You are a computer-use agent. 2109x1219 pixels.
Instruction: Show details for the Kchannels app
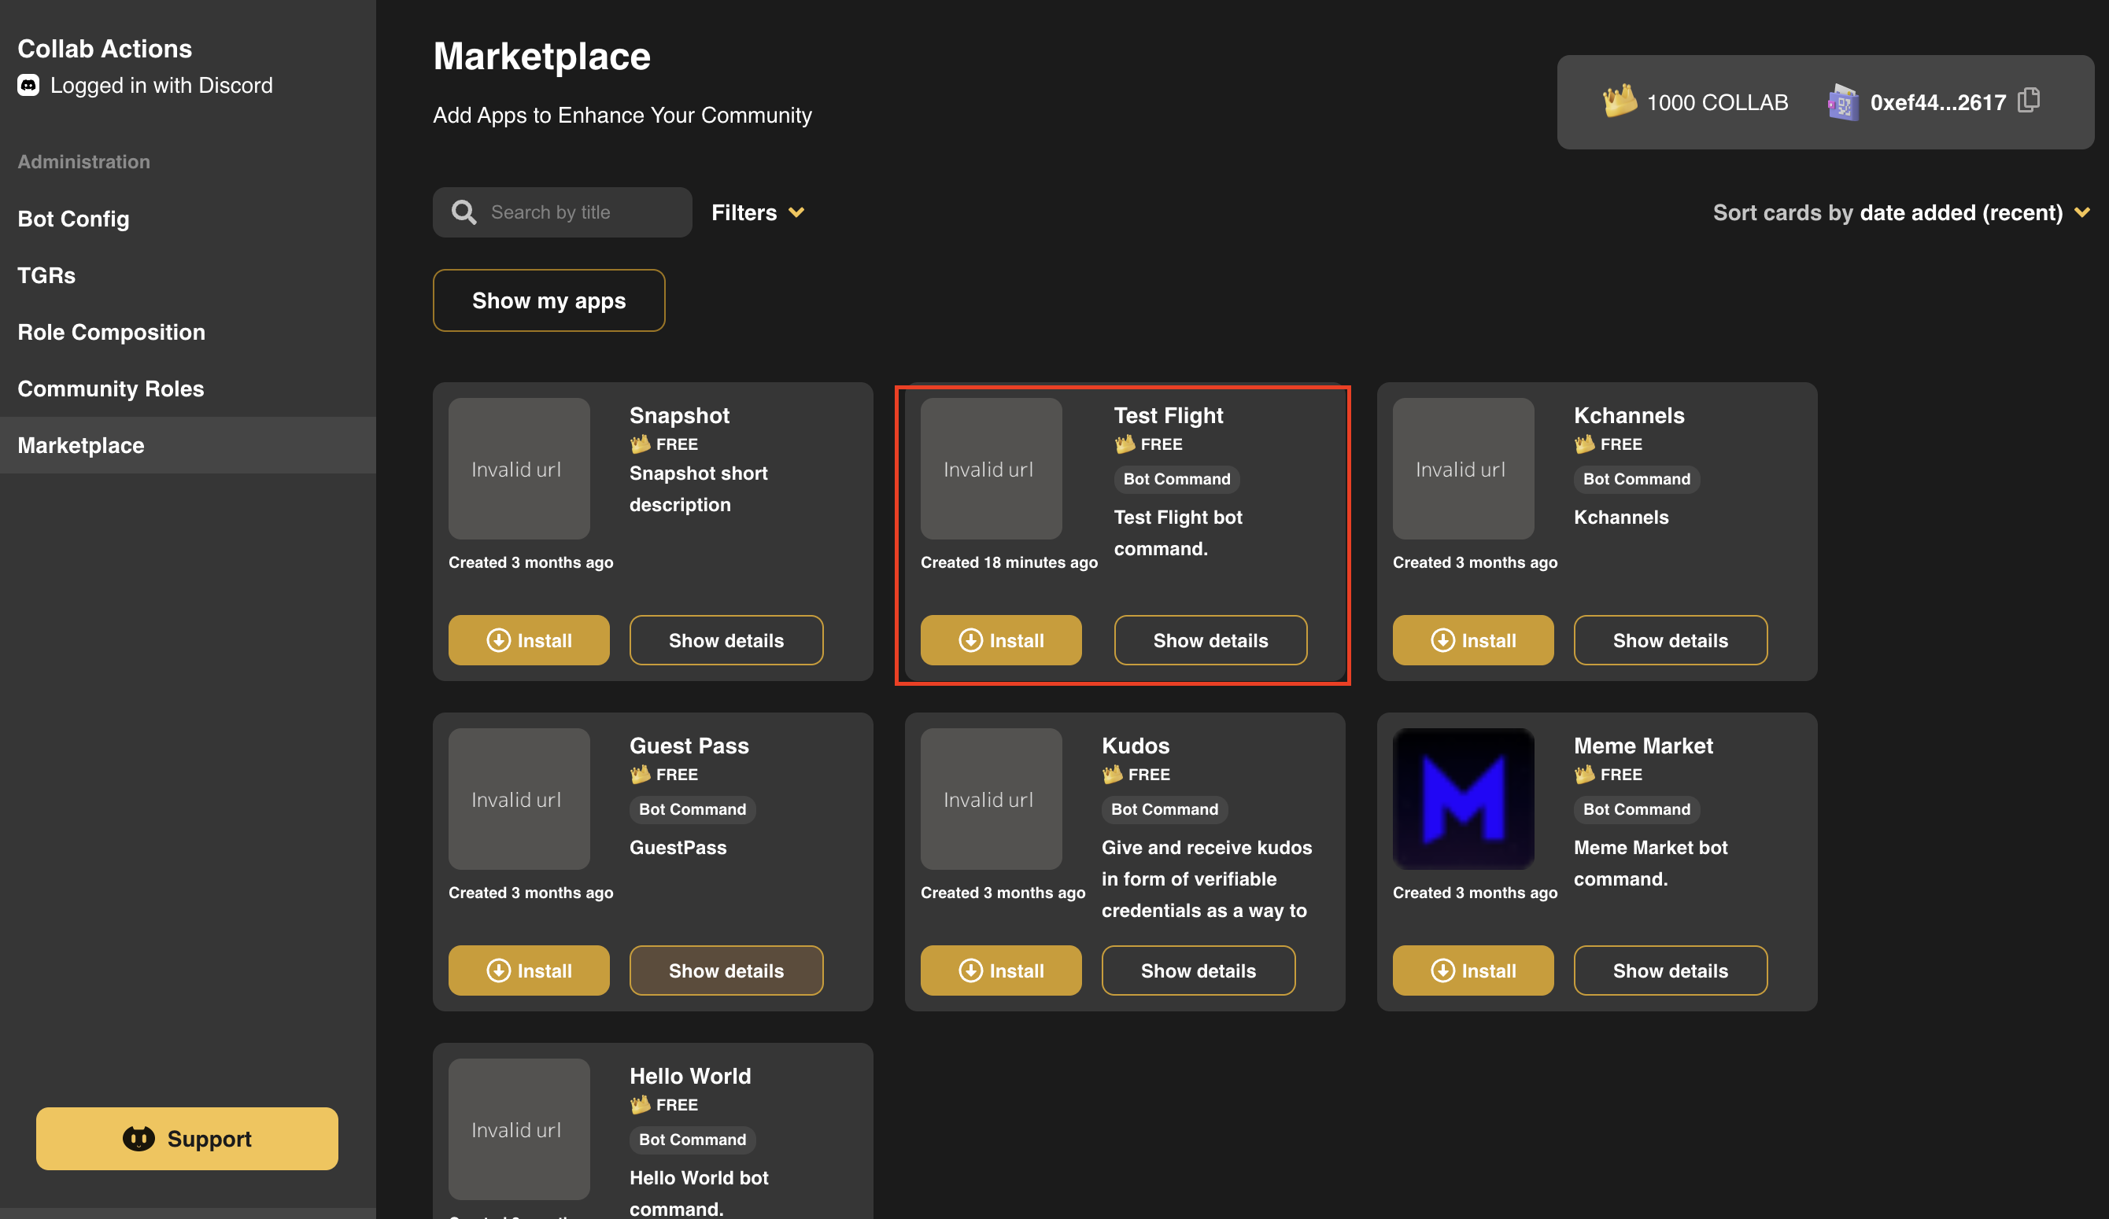pos(1671,640)
